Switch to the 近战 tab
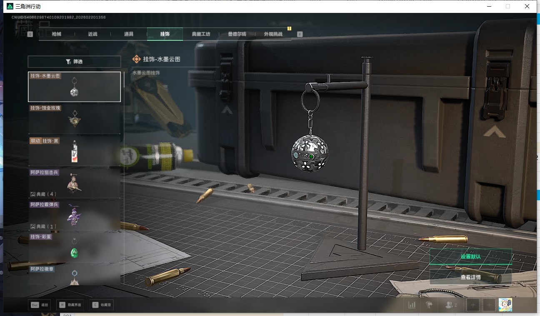This screenshot has height=316, width=540. tap(92, 34)
